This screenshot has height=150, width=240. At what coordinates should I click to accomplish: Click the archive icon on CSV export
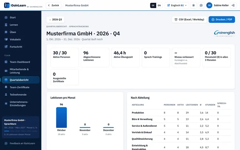[176, 20]
